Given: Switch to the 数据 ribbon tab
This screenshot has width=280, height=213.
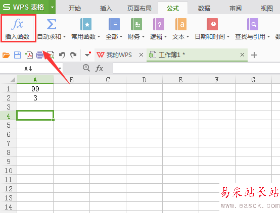Looking at the screenshot, I should click(204, 8).
